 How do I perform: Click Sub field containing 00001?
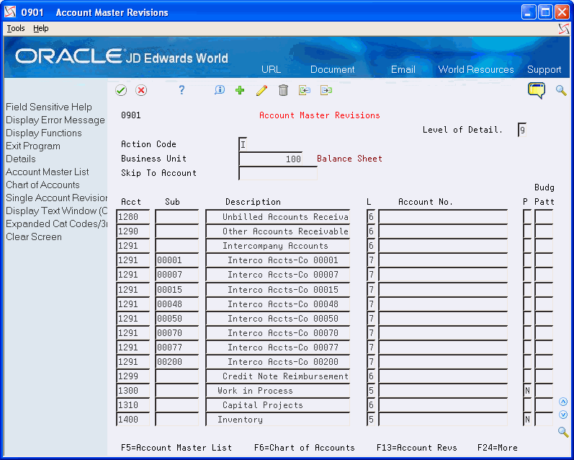click(177, 260)
